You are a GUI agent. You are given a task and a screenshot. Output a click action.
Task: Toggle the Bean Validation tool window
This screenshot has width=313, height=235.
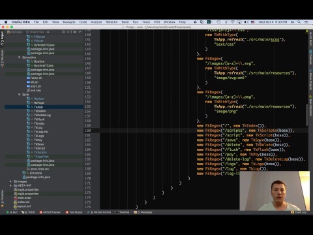[x=311, y=106]
